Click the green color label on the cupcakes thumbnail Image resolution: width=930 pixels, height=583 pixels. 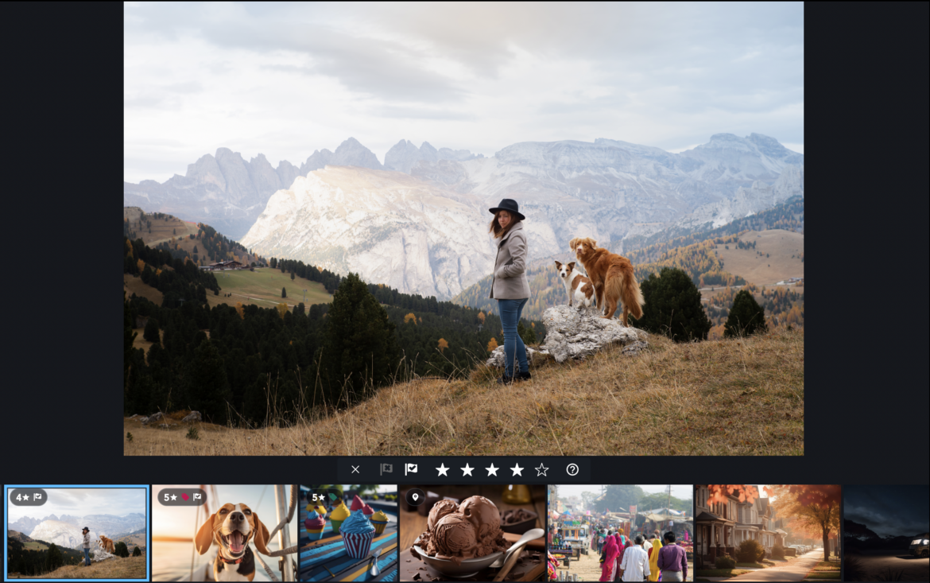pyautogui.click(x=331, y=498)
